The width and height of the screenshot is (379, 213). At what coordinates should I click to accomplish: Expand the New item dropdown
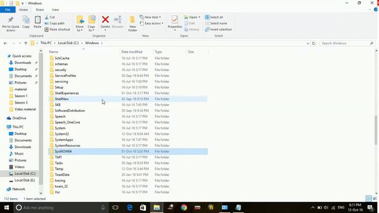(150, 17)
